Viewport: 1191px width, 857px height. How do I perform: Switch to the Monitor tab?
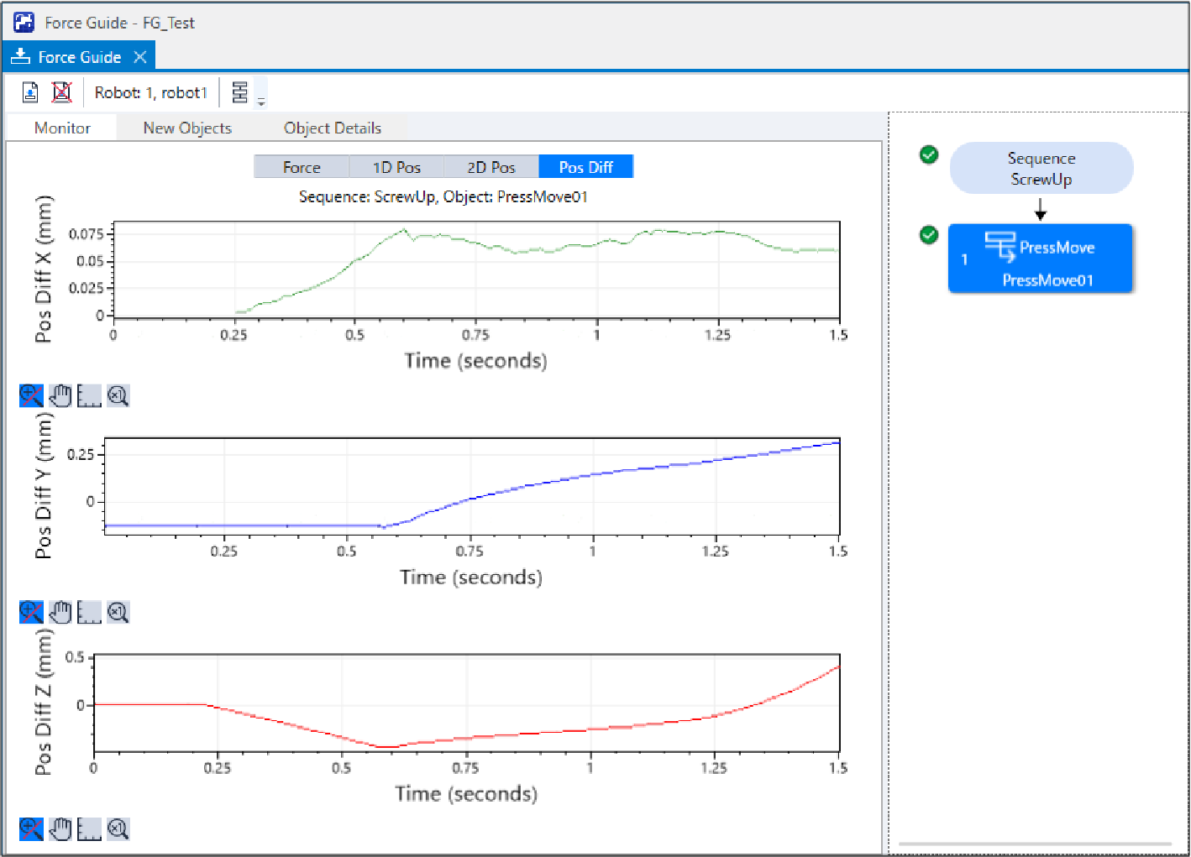click(x=62, y=128)
